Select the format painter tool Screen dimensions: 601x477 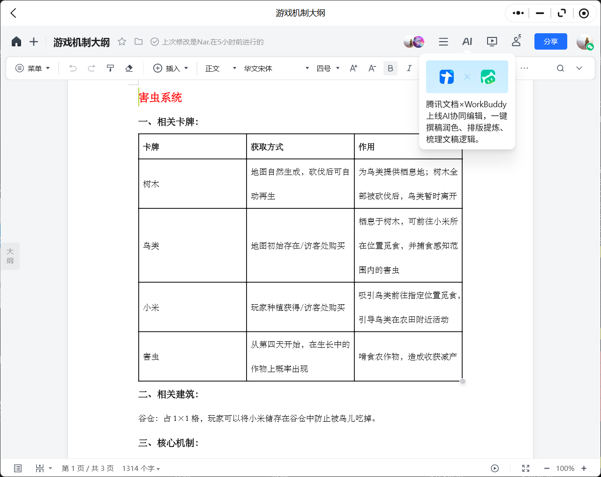(x=110, y=68)
